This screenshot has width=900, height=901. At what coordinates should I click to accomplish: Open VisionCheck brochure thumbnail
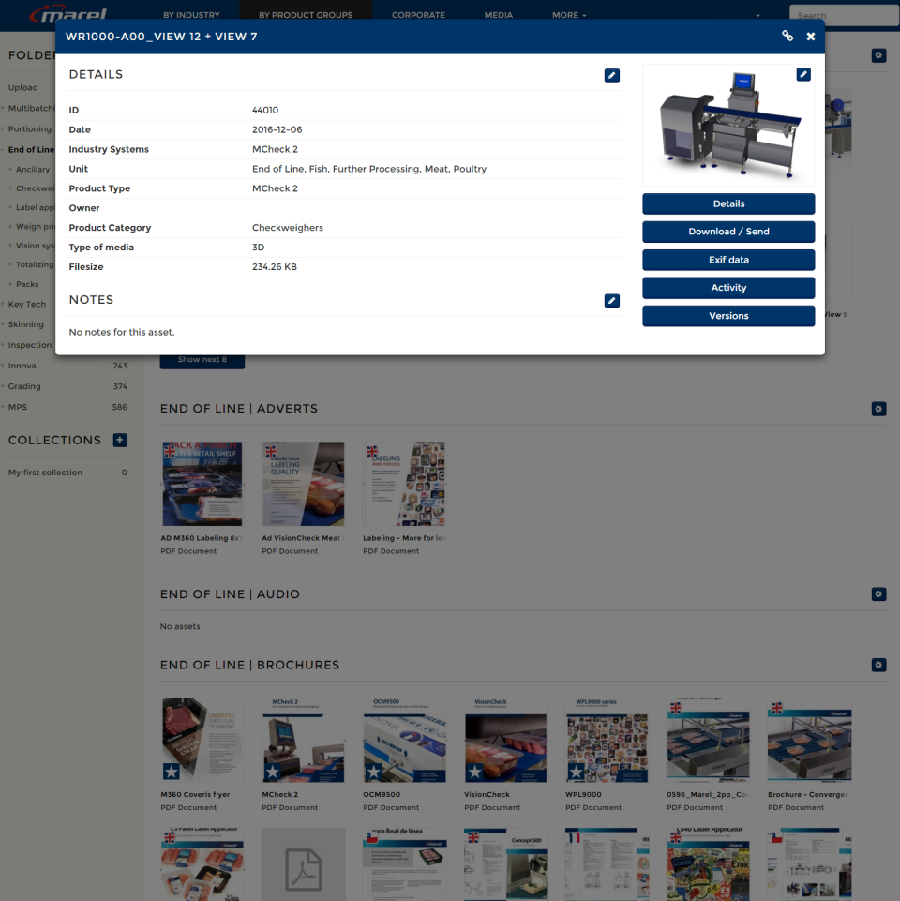(x=505, y=740)
